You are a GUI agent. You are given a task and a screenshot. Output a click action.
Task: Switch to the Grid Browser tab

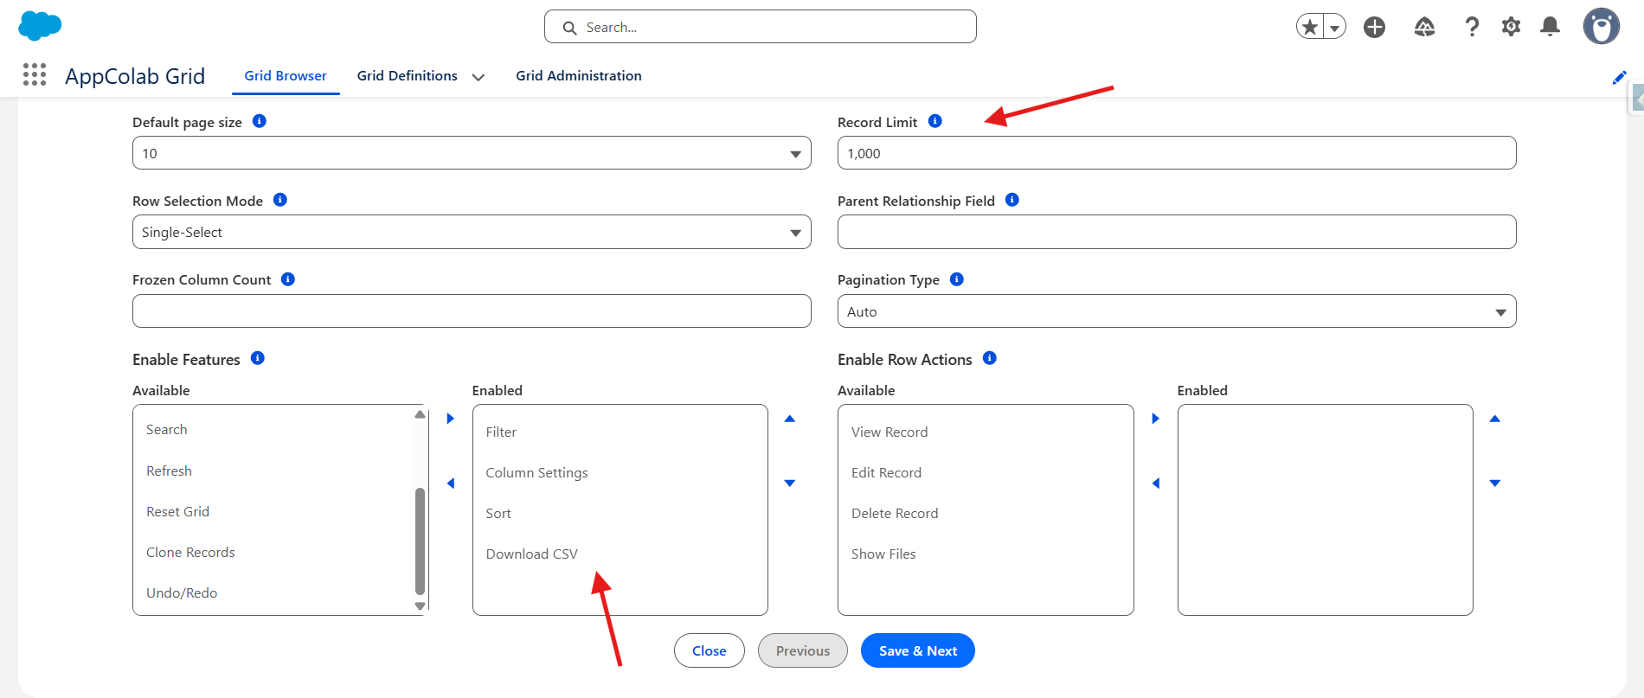point(286,76)
